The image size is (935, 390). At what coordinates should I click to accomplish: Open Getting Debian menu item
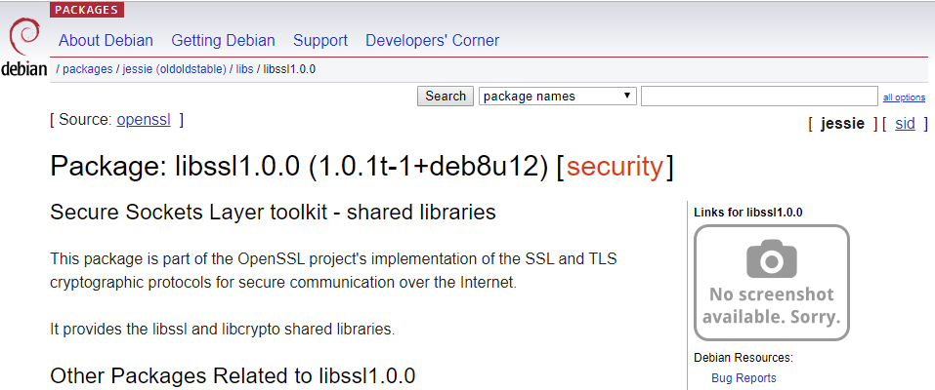pos(223,41)
